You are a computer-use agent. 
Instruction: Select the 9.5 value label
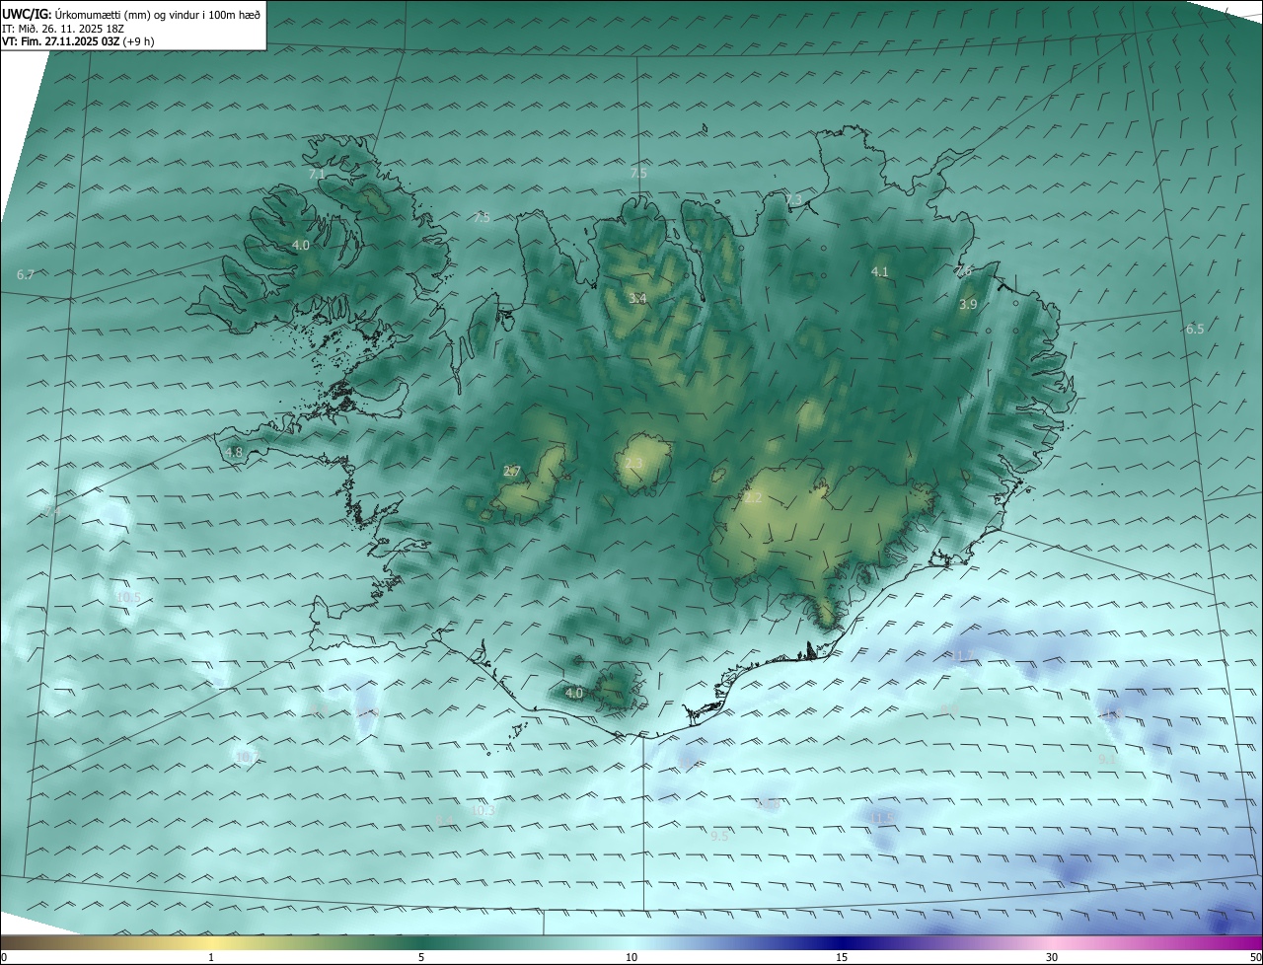[719, 836]
